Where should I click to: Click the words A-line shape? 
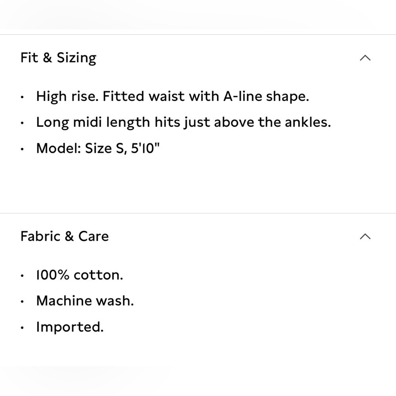pyautogui.click(x=266, y=97)
